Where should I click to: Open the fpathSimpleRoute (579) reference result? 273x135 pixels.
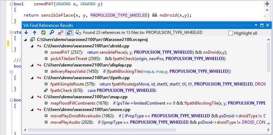[x=158, y=84]
